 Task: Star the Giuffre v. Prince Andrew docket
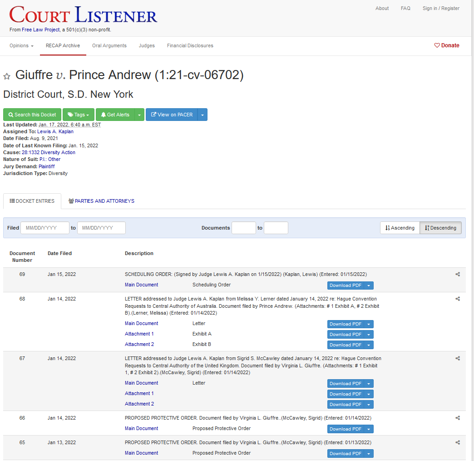point(7,76)
